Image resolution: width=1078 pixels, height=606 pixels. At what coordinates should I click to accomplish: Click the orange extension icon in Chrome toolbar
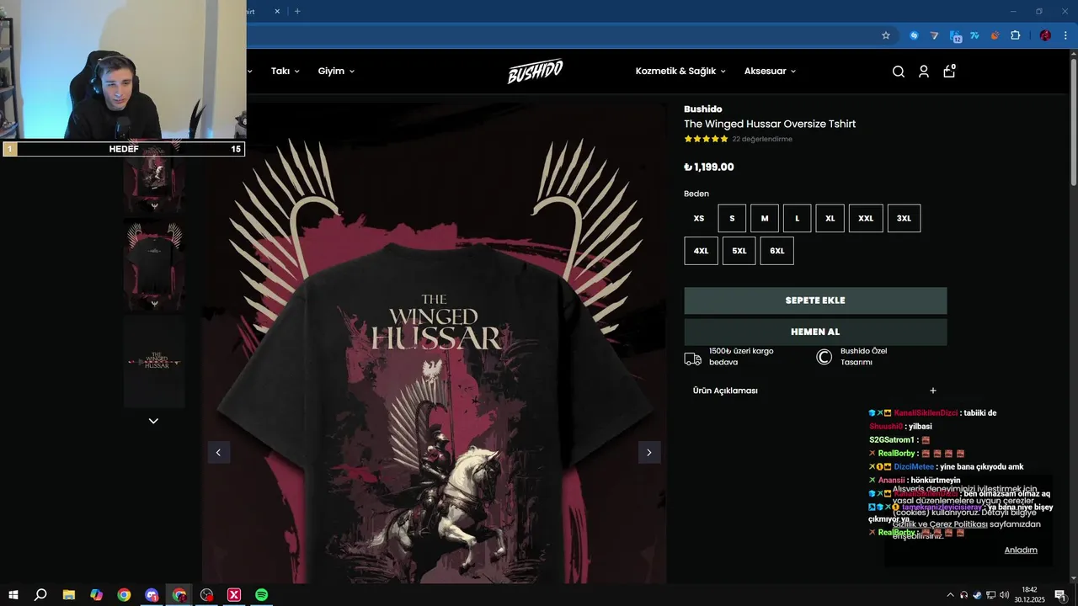pyautogui.click(x=995, y=35)
